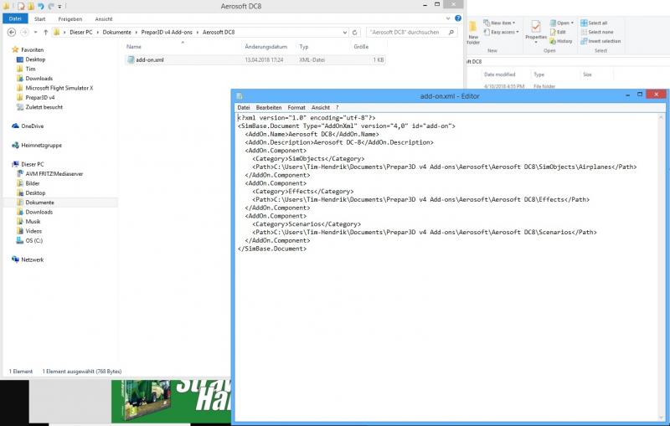
Task: Click 'Select none' in the background ribbon
Action: [597, 32]
